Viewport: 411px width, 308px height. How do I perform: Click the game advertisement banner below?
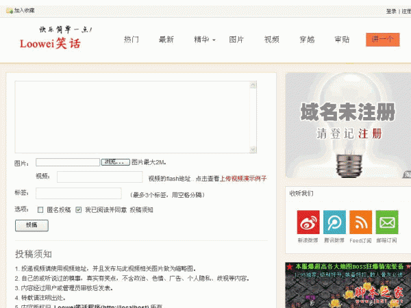[348, 285]
